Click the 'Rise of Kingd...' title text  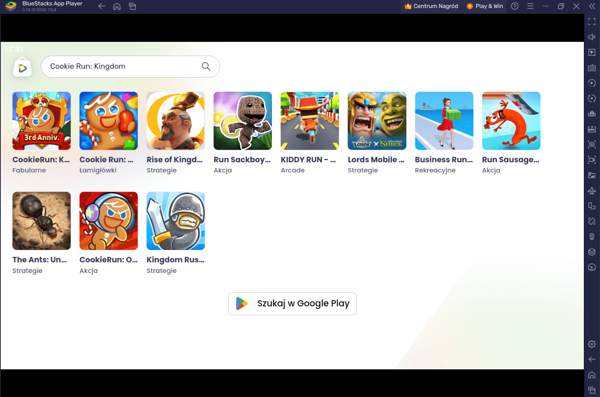174,160
